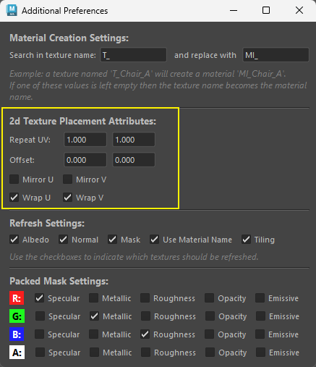Check Specular in the A channel row
Screen dimensions: 316x367
40,353
